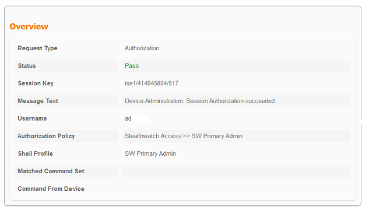Screen dimensions: 369x210
Task: Select the Status row label
Action: 27,66
